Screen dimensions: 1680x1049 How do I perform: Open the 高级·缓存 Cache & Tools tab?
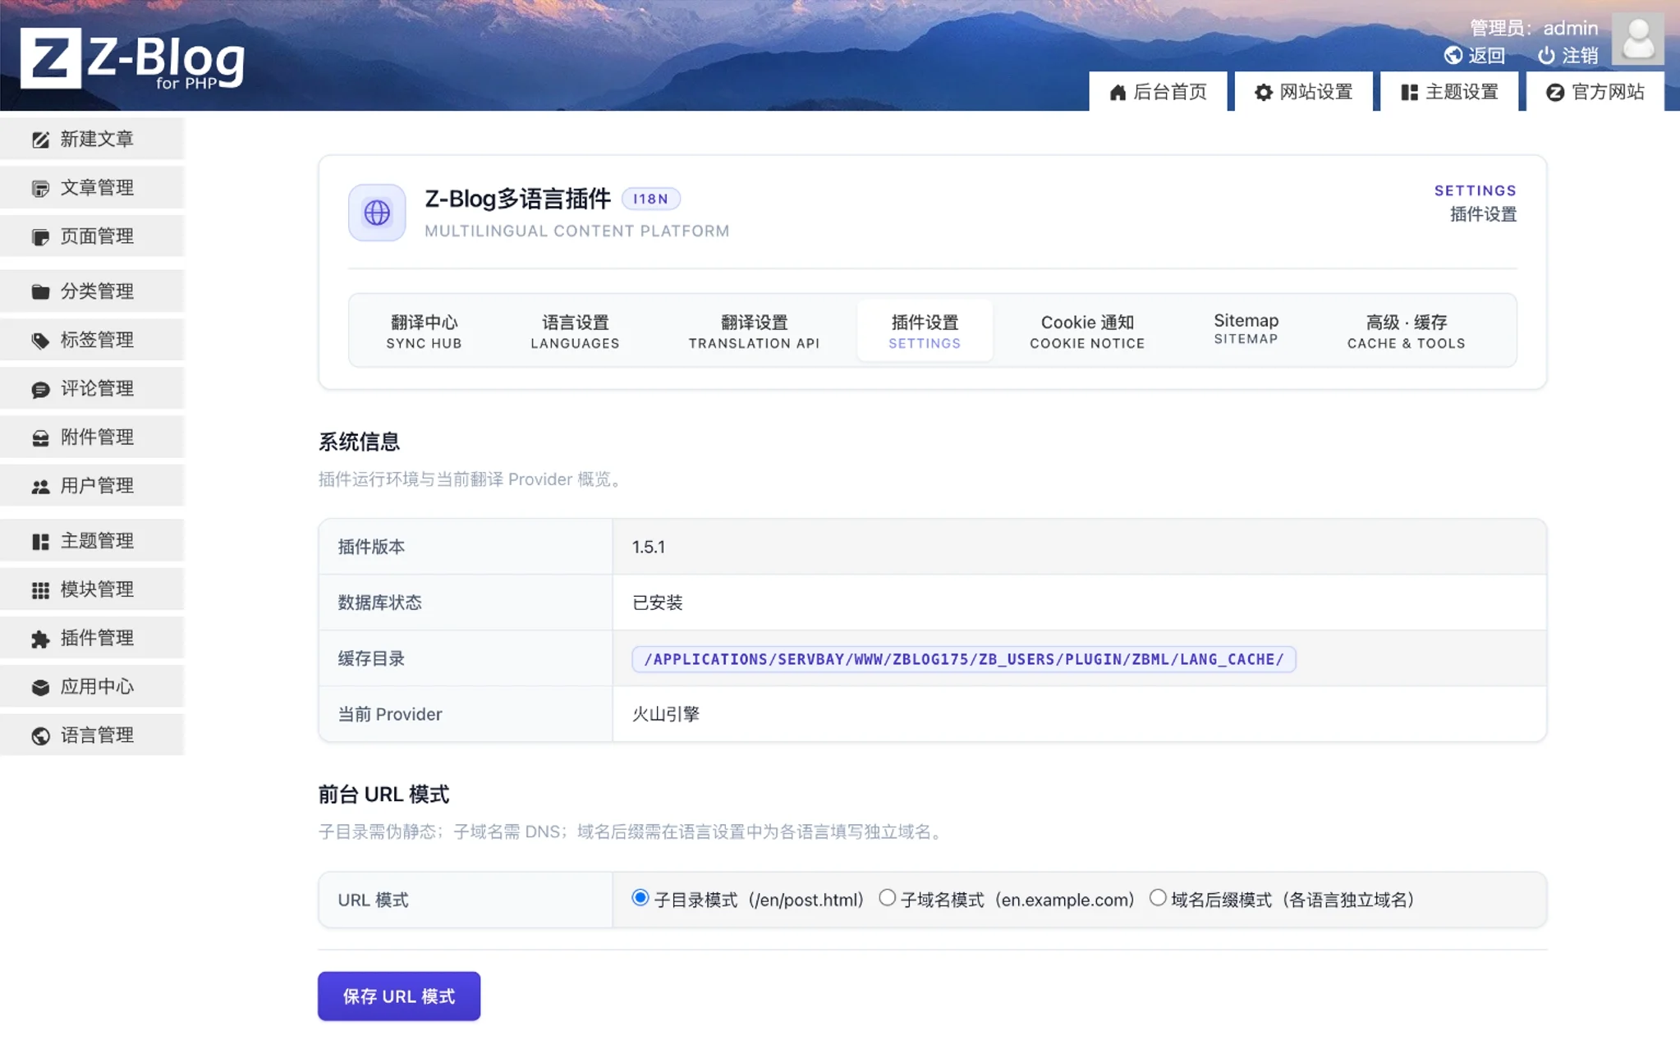[x=1406, y=331]
